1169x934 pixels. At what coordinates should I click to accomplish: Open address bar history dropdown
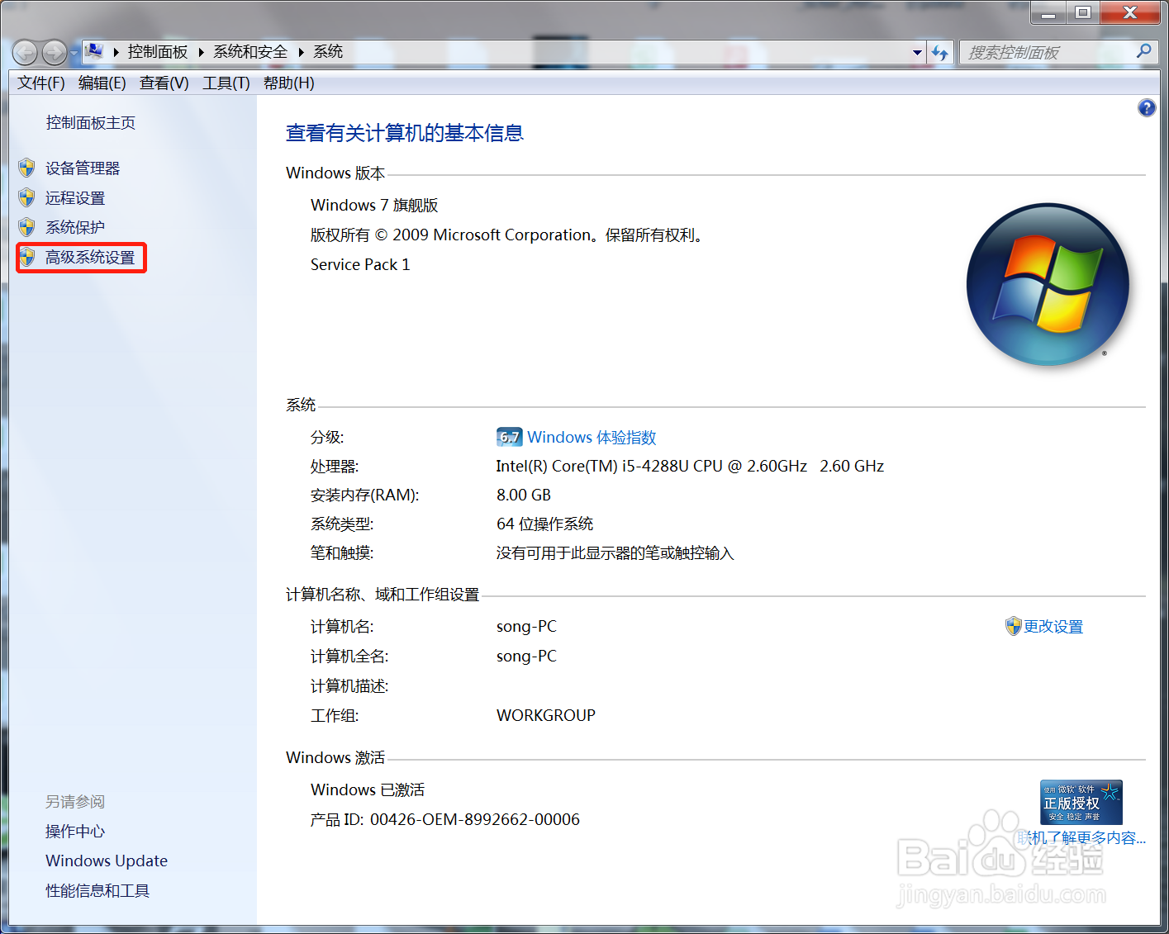tap(917, 52)
